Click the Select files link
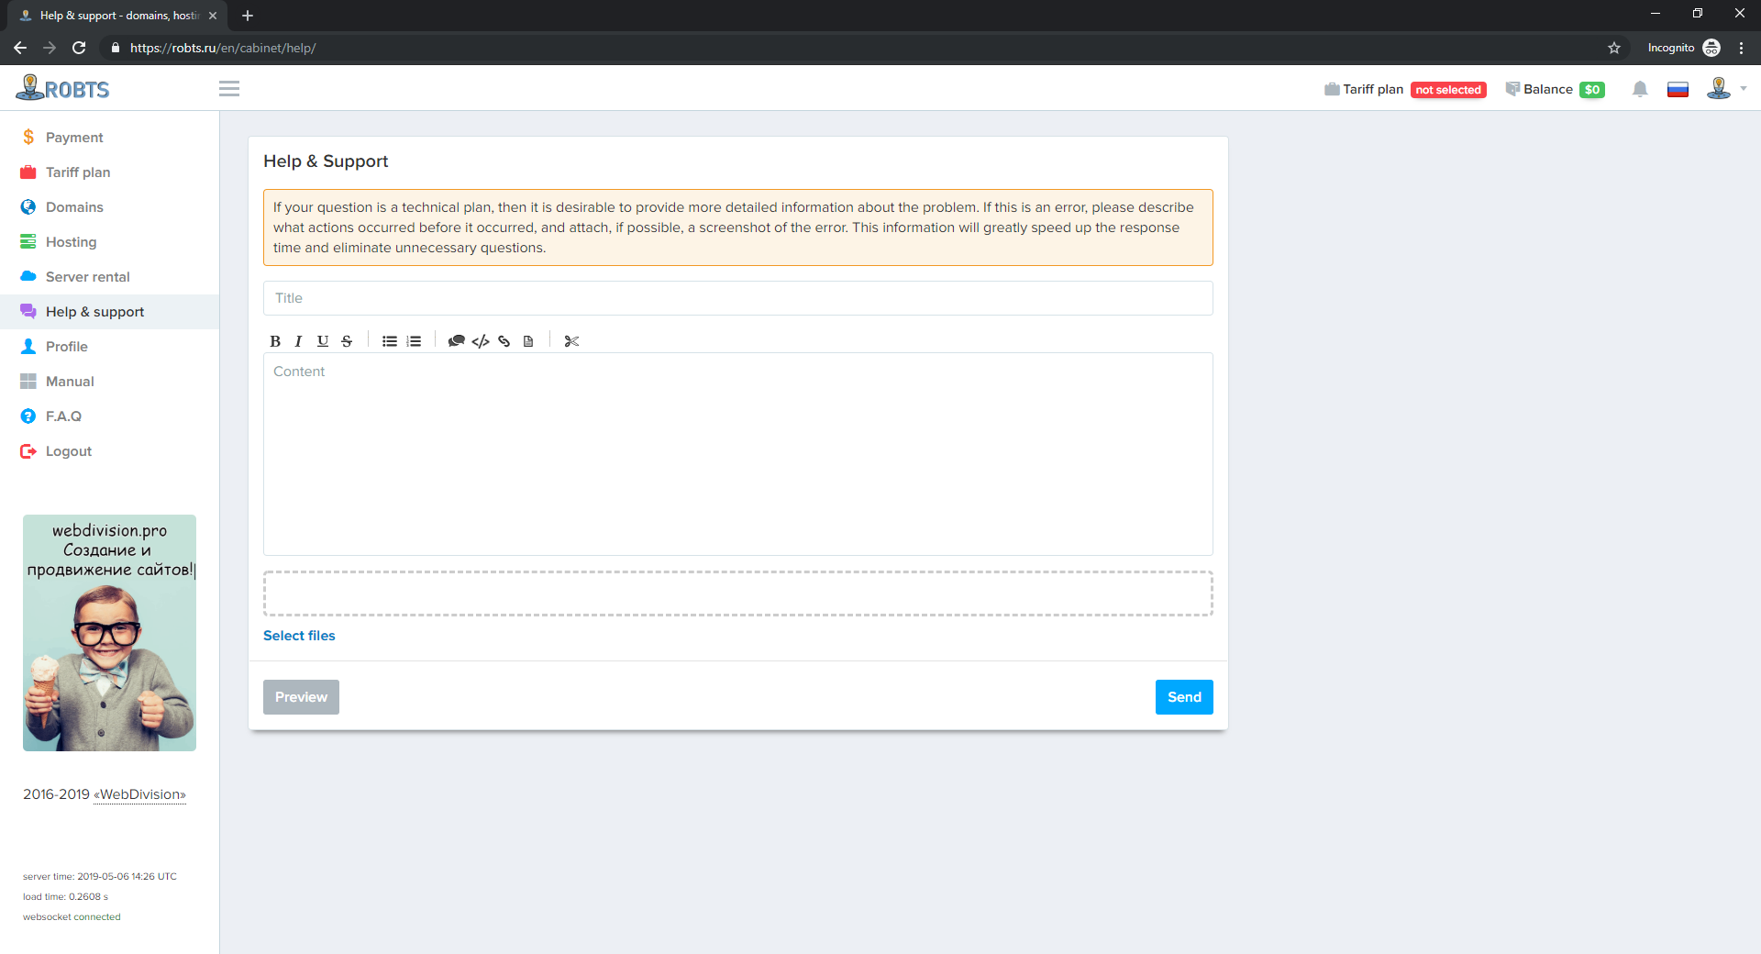The height and width of the screenshot is (954, 1761). coord(299,636)
